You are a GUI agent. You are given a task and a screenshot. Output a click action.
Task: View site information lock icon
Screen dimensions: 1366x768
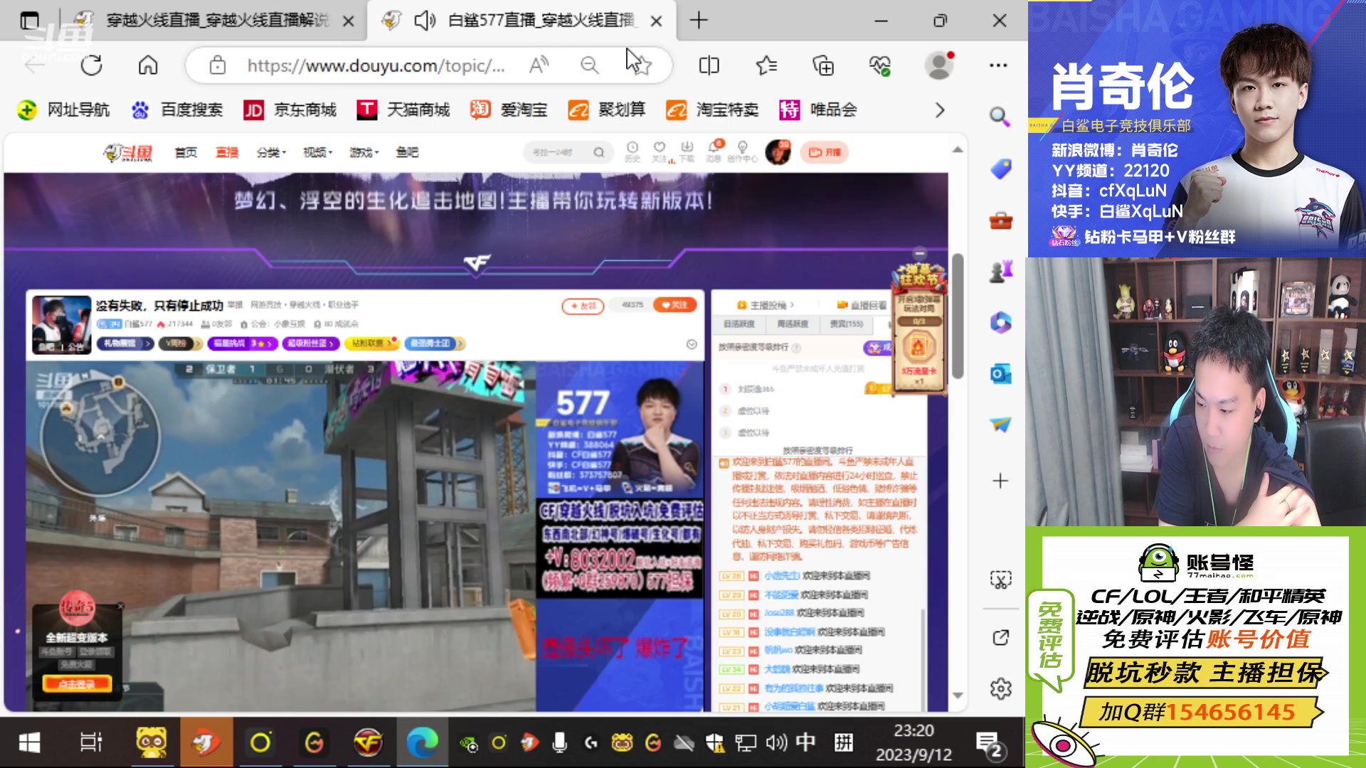tap(218, 65)
